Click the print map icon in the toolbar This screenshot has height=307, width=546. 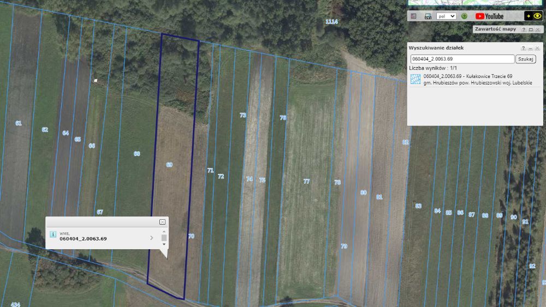tap(428, 16)
